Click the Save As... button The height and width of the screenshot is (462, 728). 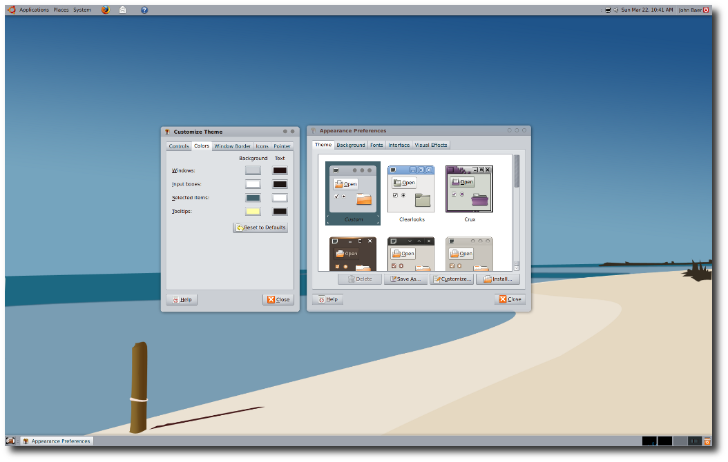coord(405,279)
